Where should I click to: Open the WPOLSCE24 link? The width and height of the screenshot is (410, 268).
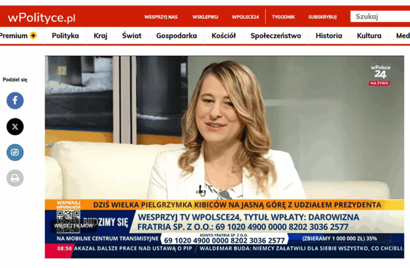245,17
